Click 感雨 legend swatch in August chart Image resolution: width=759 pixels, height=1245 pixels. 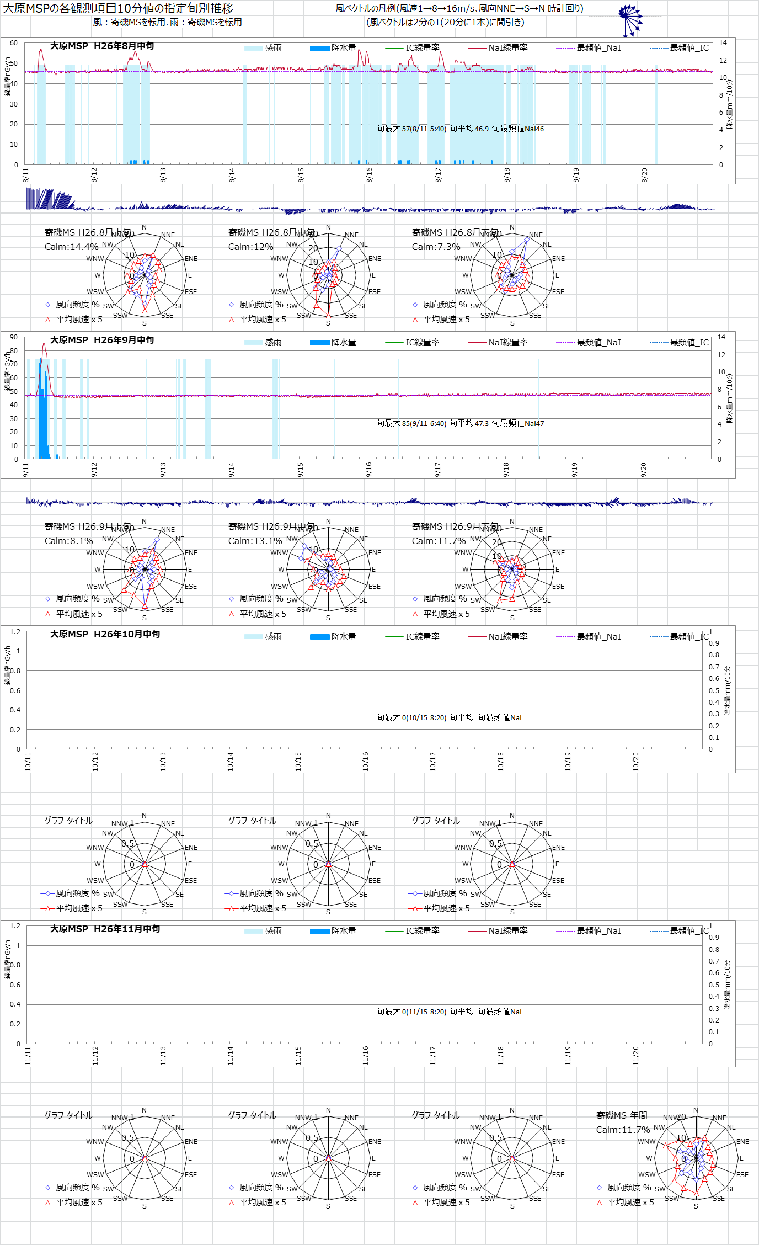[254, 49]
